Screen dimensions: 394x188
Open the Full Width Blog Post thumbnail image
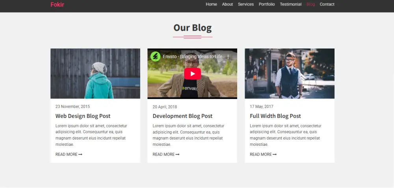coord(290,73)
